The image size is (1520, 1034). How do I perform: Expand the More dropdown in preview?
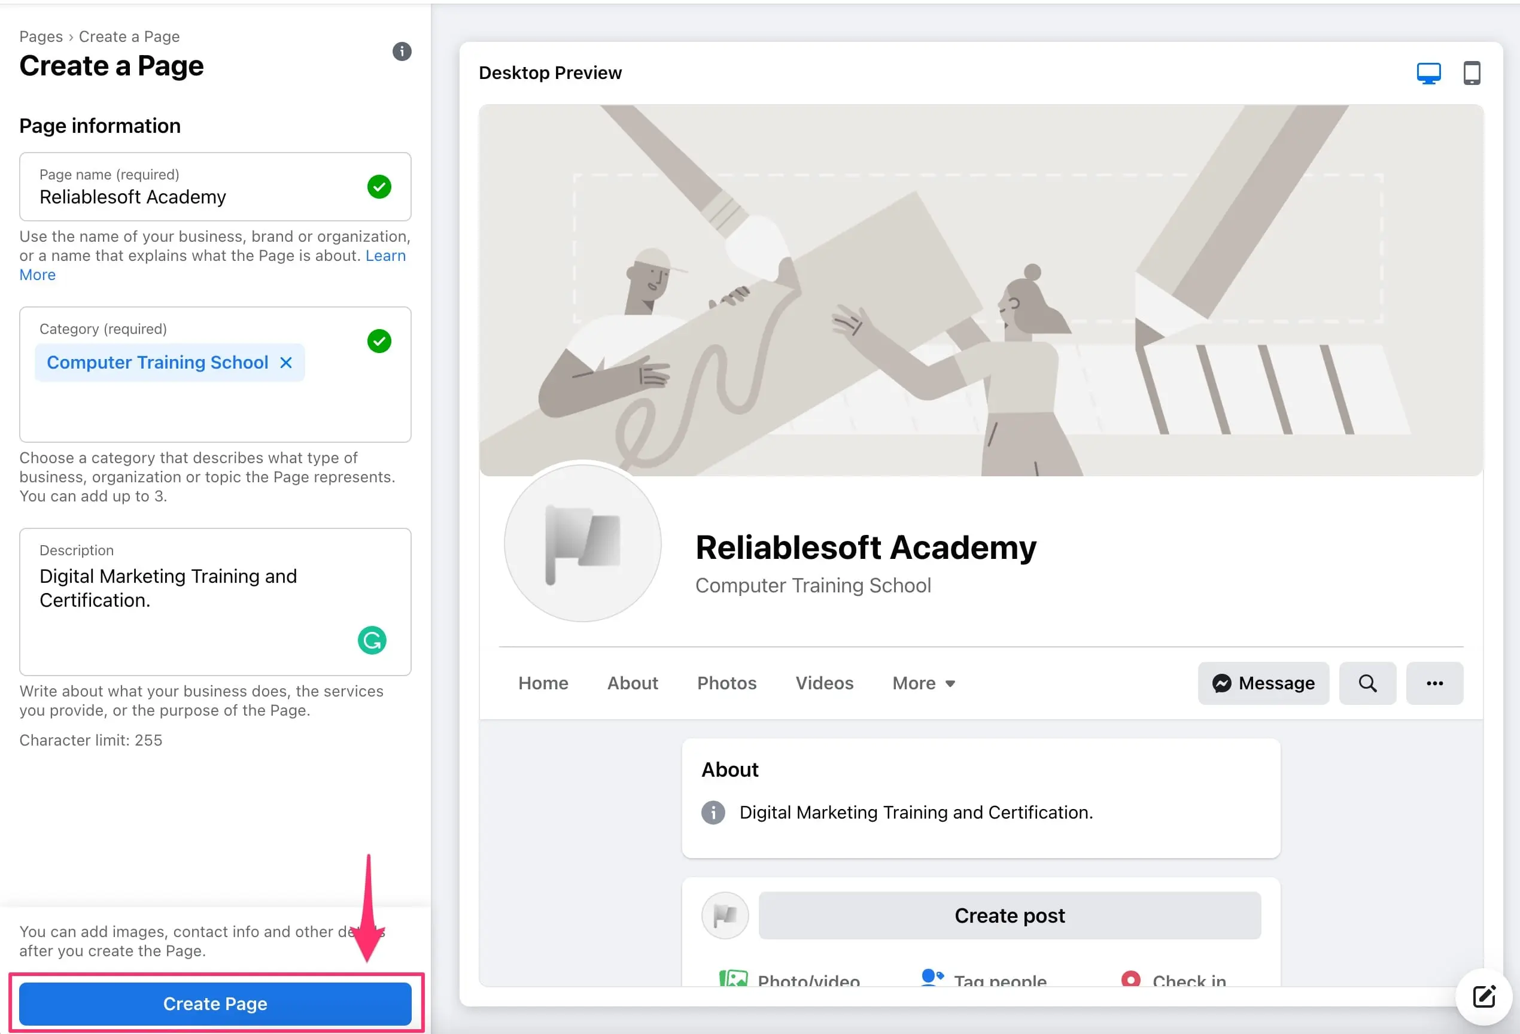pos(923,683)
